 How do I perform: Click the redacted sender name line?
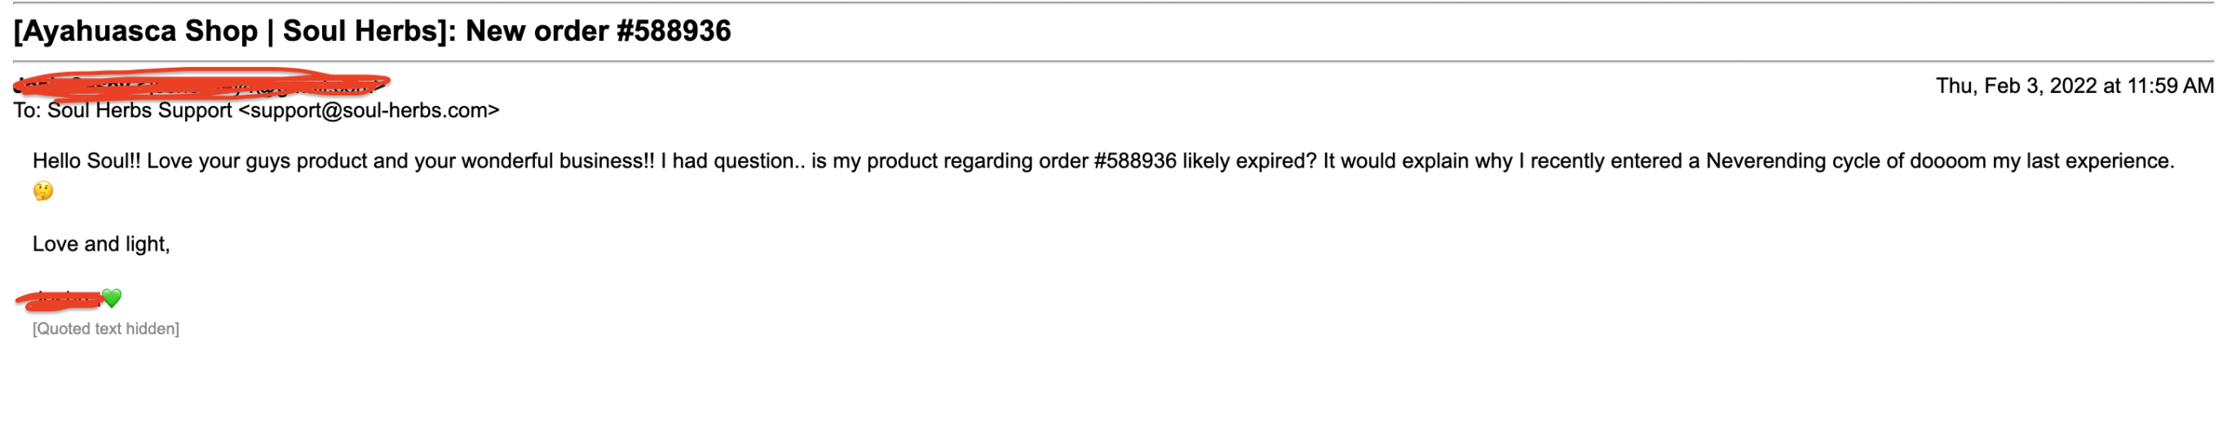[200, 85]
